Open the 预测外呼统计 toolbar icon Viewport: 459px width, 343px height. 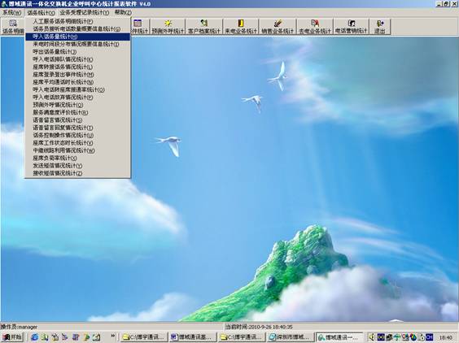168,27
